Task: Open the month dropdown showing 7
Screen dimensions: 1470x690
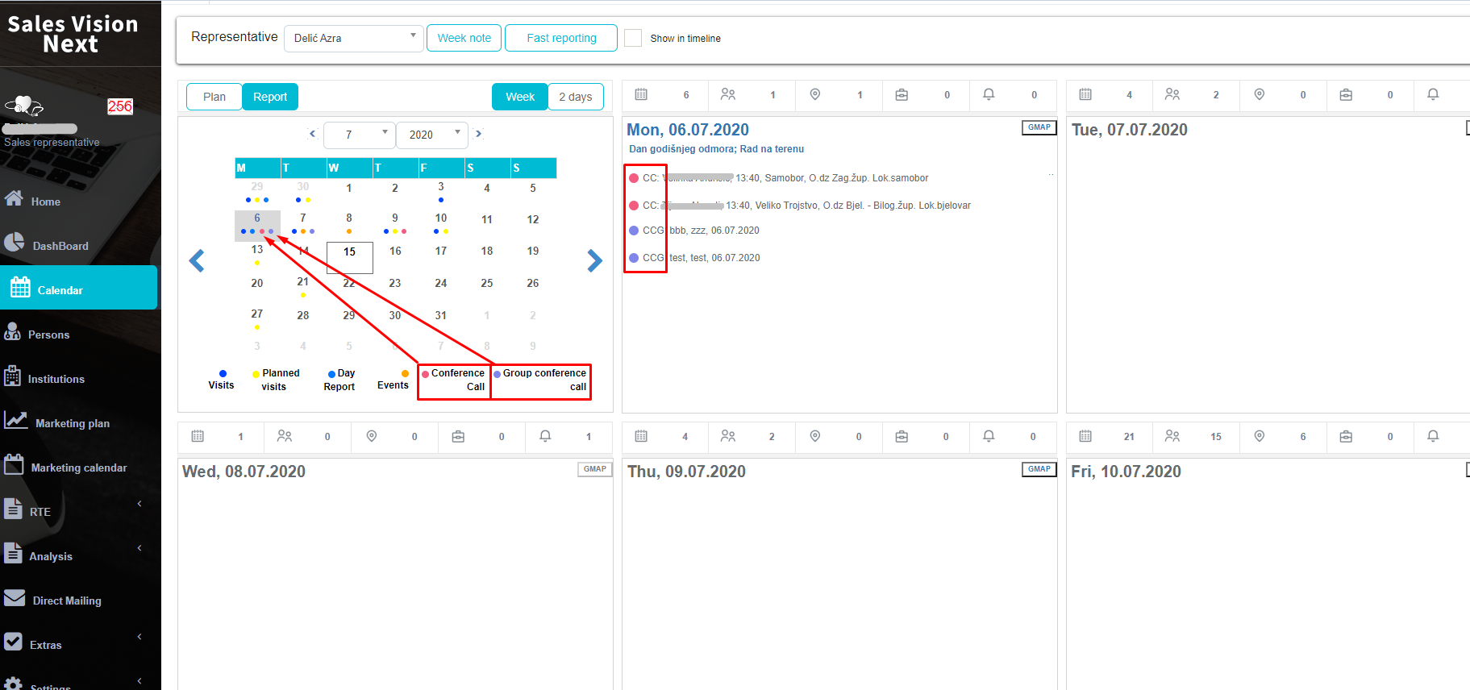Action: 359,135
